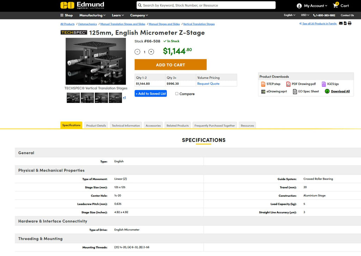Click the green Download All icon
This screenshot has height=256, width=361.
pyautogui.click(x=327, y=91)
